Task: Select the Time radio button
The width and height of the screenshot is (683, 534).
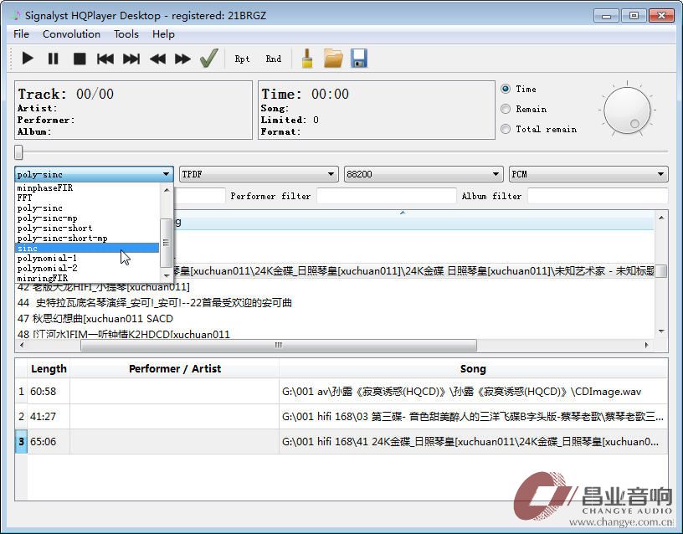Action: pyautogui.click(x=506, y=89)
